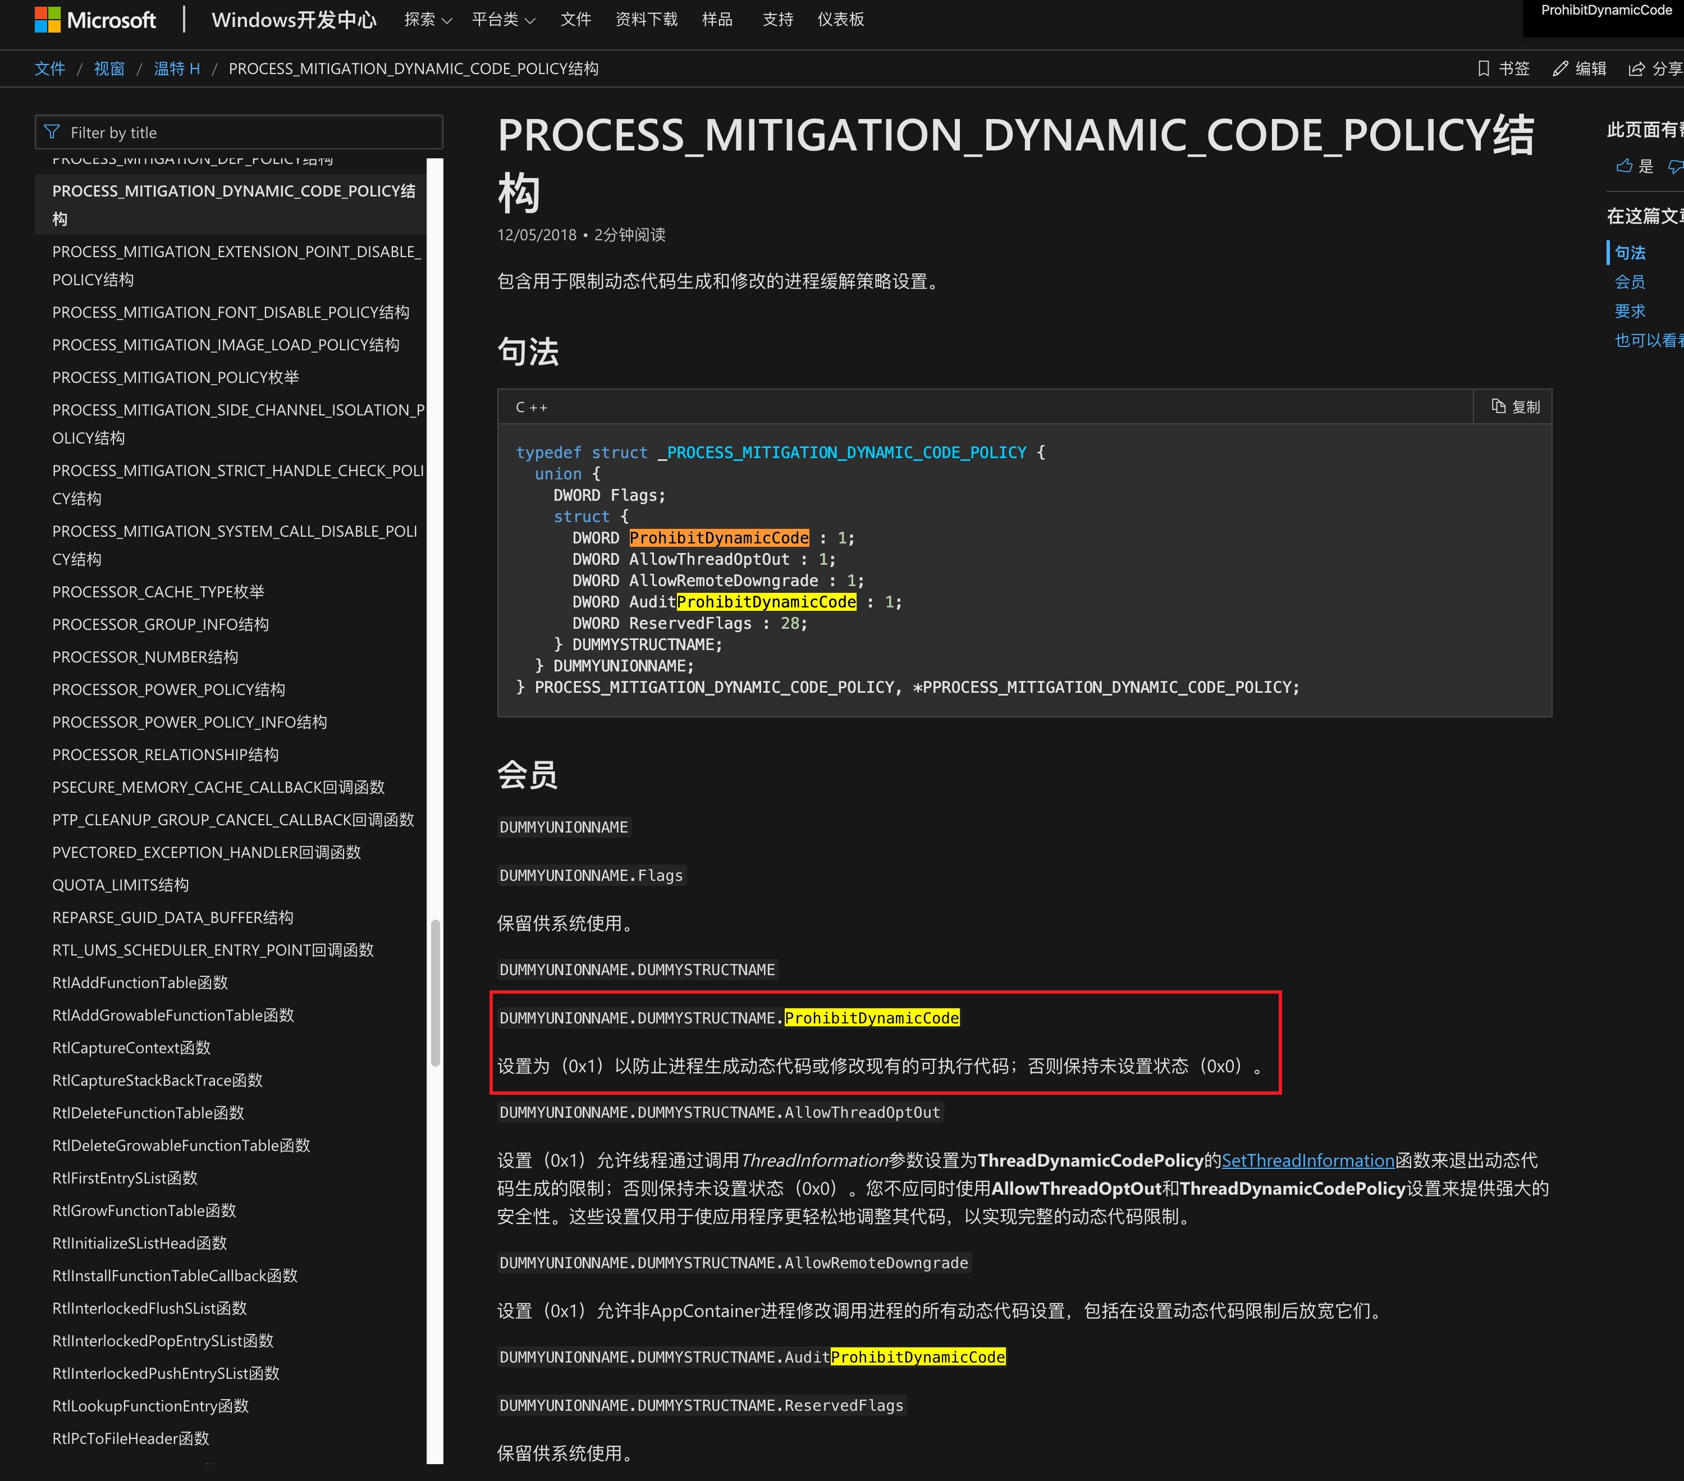
Task: Go to 仪表板 in the top navigation
Action: coord(840,19)
